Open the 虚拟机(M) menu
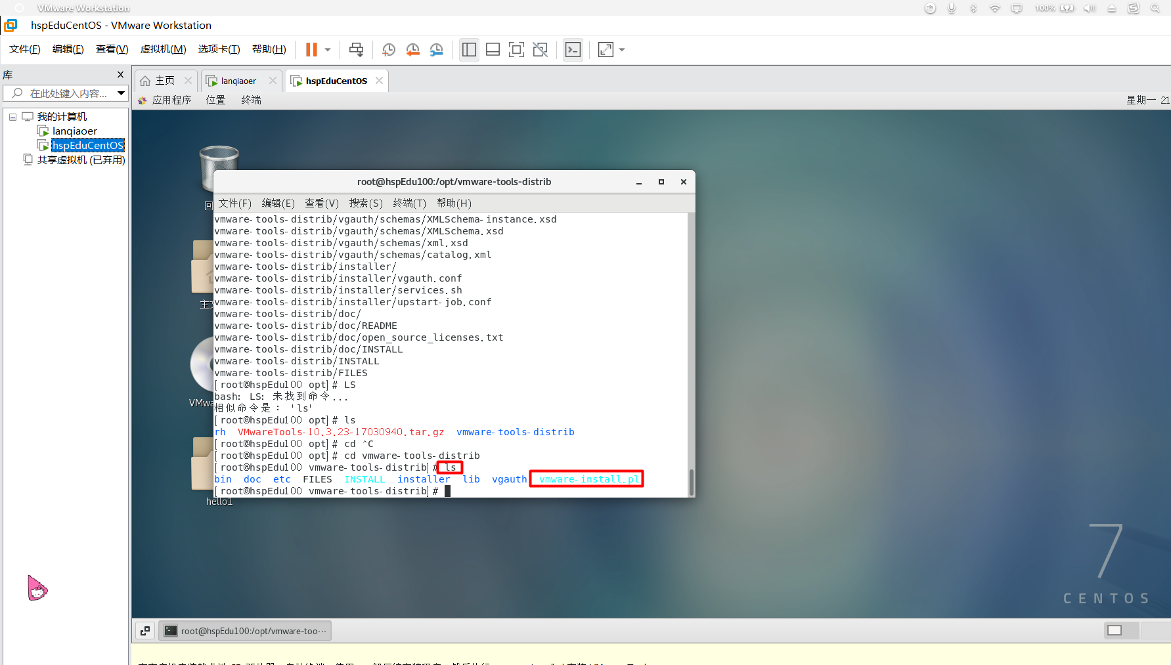 (163, 49)
